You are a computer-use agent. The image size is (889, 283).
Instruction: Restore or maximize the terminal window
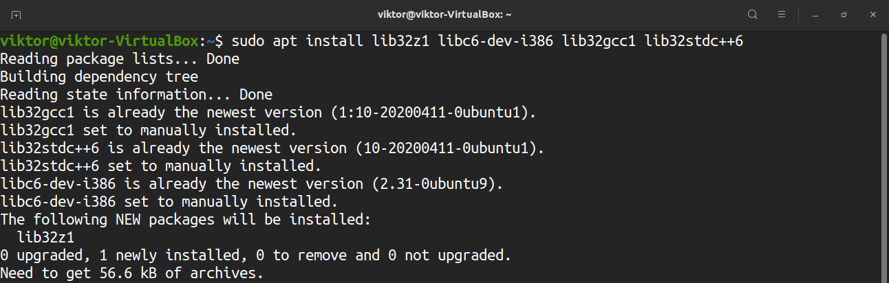(844, 14)
